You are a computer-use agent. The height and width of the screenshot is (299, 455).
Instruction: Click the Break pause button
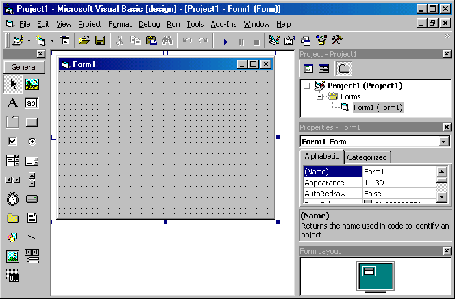pyautogui.click(x=241, y=42)
